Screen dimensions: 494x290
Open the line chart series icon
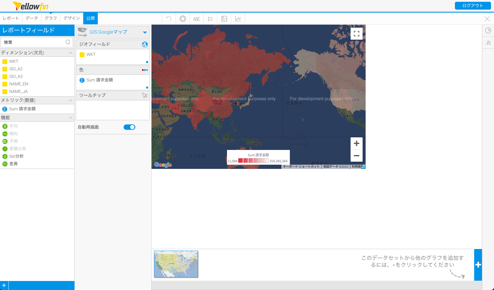pos(238,19)
